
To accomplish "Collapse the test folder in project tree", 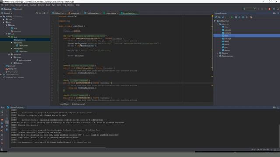I will point(7,34).
